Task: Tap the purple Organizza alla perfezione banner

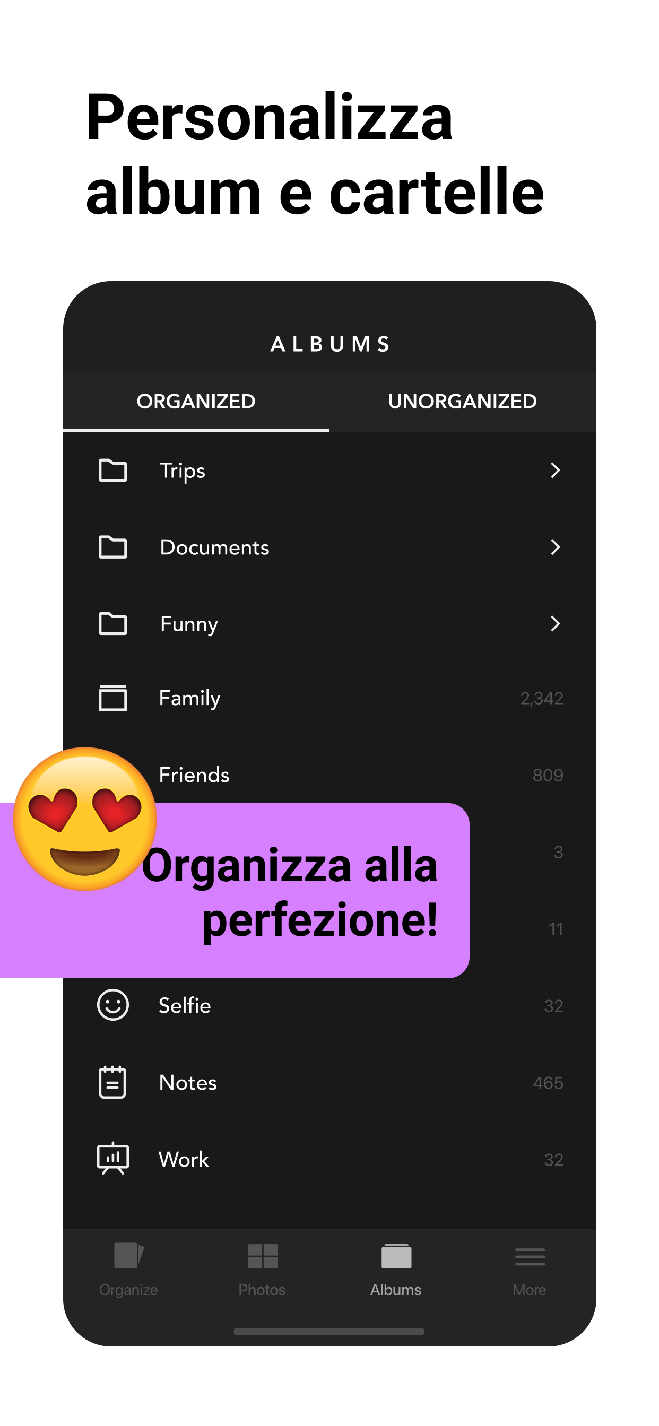Action: pos(235,890)
